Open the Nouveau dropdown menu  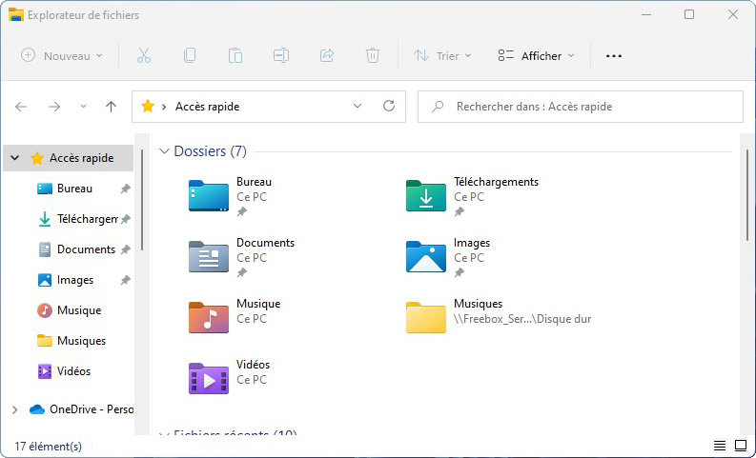coord(62,55)
